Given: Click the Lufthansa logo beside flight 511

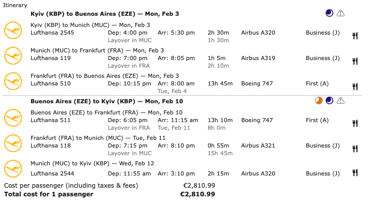Looking at the screenshot, I should (13, 118).
